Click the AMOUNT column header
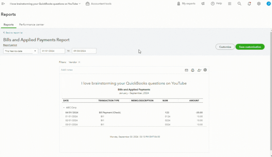Image resolution: width=272 pixels, height=157 pixels. click(194, 101)
